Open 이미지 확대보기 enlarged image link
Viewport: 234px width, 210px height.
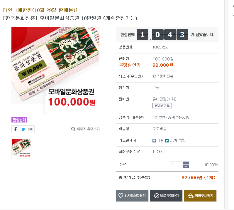tap(85, 129)
